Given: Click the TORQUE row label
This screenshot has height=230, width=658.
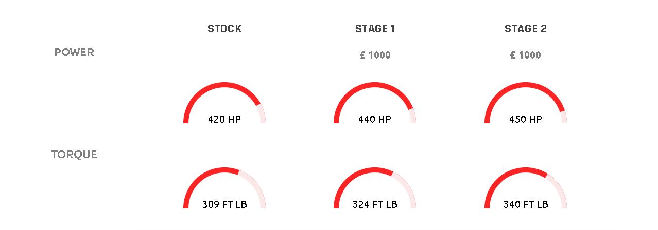Looking at the screenshot, I should tap(74, 155).
